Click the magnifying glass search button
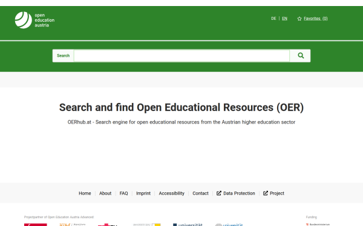363x226 pixels. click(300, 55)
